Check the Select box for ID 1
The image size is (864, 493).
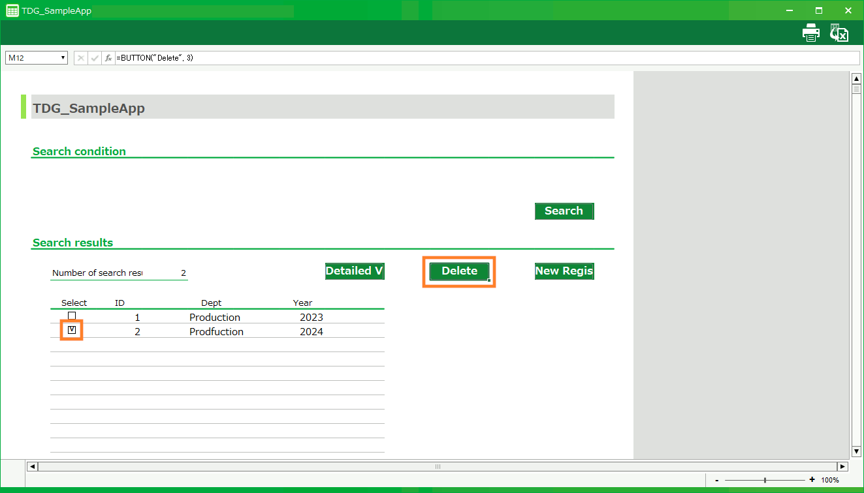72,316
